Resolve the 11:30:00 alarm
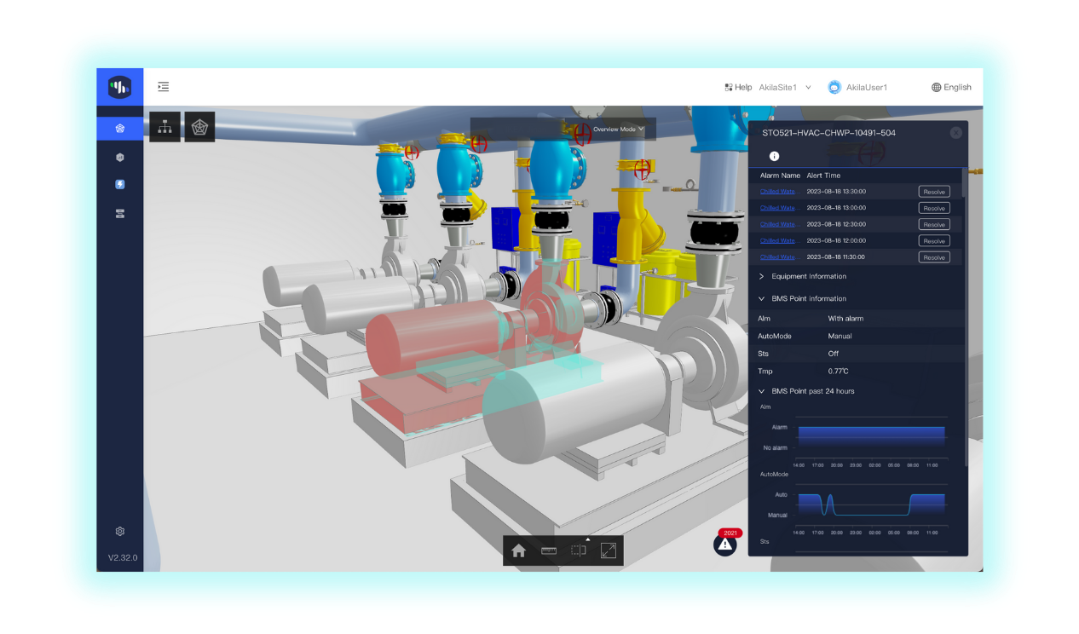This screenshot has width=1079, height=634. tap(934, 257)
